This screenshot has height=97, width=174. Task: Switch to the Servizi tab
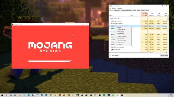coord(147,10)
